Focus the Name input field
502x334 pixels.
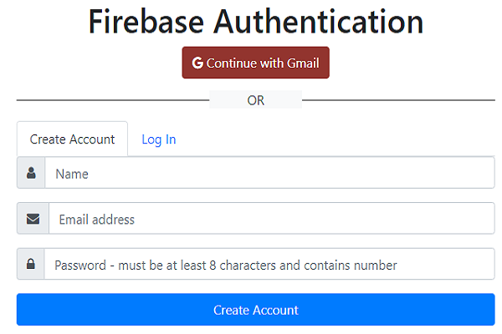pyautogui.click(x=270, y=173)
